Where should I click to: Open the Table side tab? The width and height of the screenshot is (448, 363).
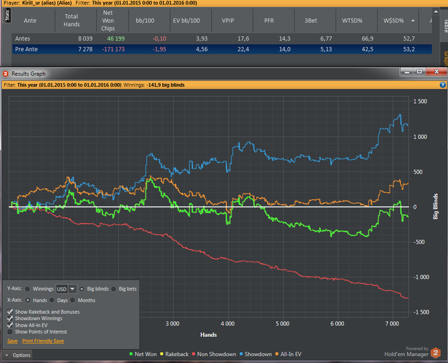pos(445,26)
